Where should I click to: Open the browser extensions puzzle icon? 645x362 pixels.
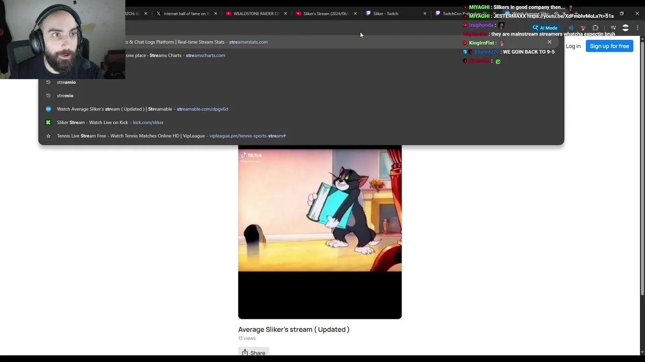point(596,28)
